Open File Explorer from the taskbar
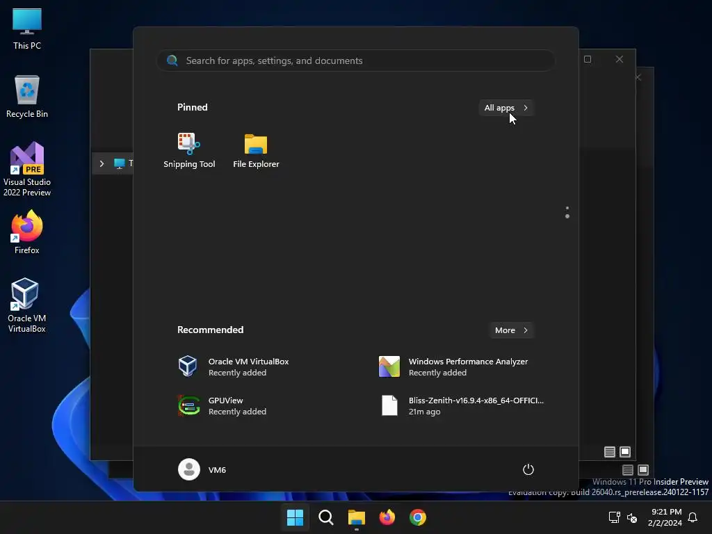Screen dimensions: 712x534 (357, 517)
